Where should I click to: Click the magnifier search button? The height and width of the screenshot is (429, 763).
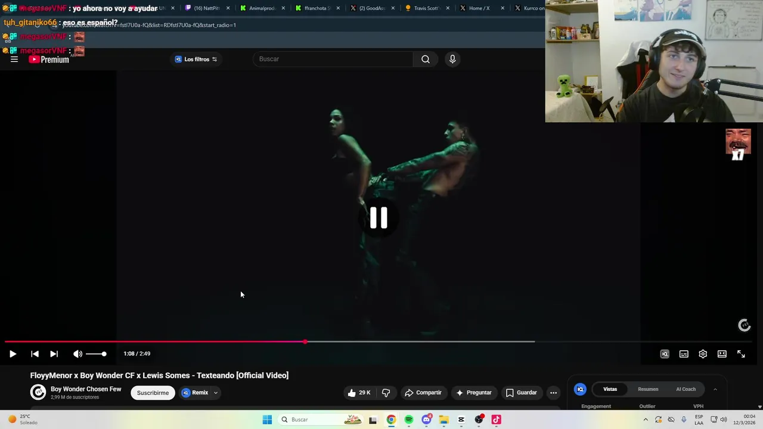pyautogui.click(x=426, y=59)
